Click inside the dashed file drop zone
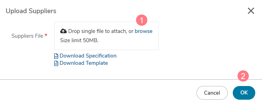Screen dimensions: 262x105 tap(106, 36)
